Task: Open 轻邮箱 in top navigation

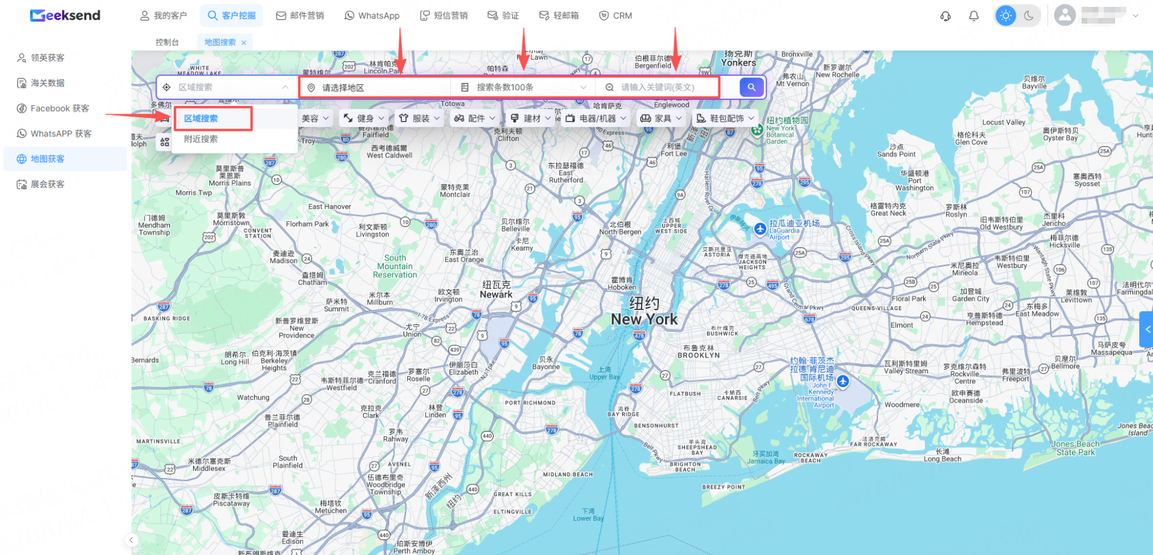Action: [x=559, y=16]
